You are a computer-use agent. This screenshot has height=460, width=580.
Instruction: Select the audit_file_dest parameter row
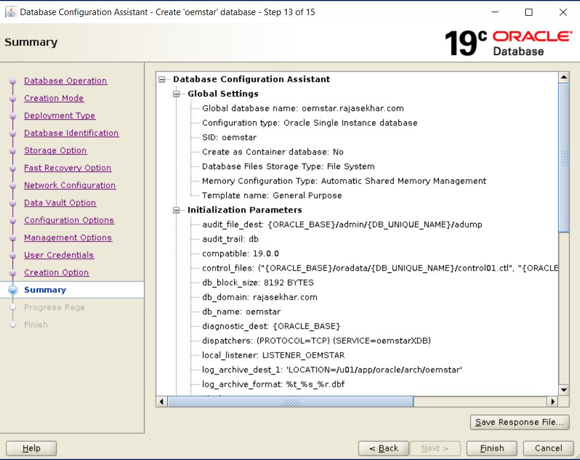342,224
